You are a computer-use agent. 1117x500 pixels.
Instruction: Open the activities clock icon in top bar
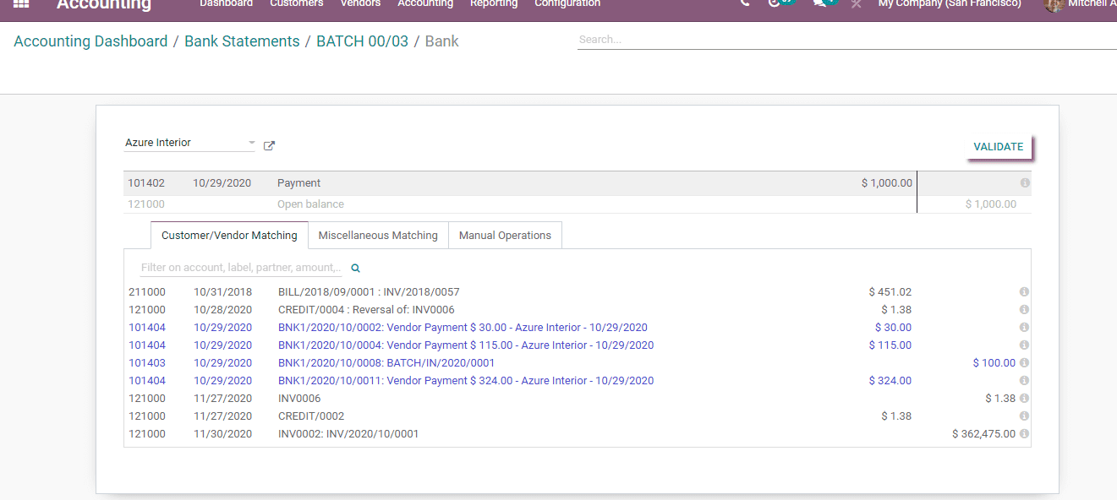point(775,3)
